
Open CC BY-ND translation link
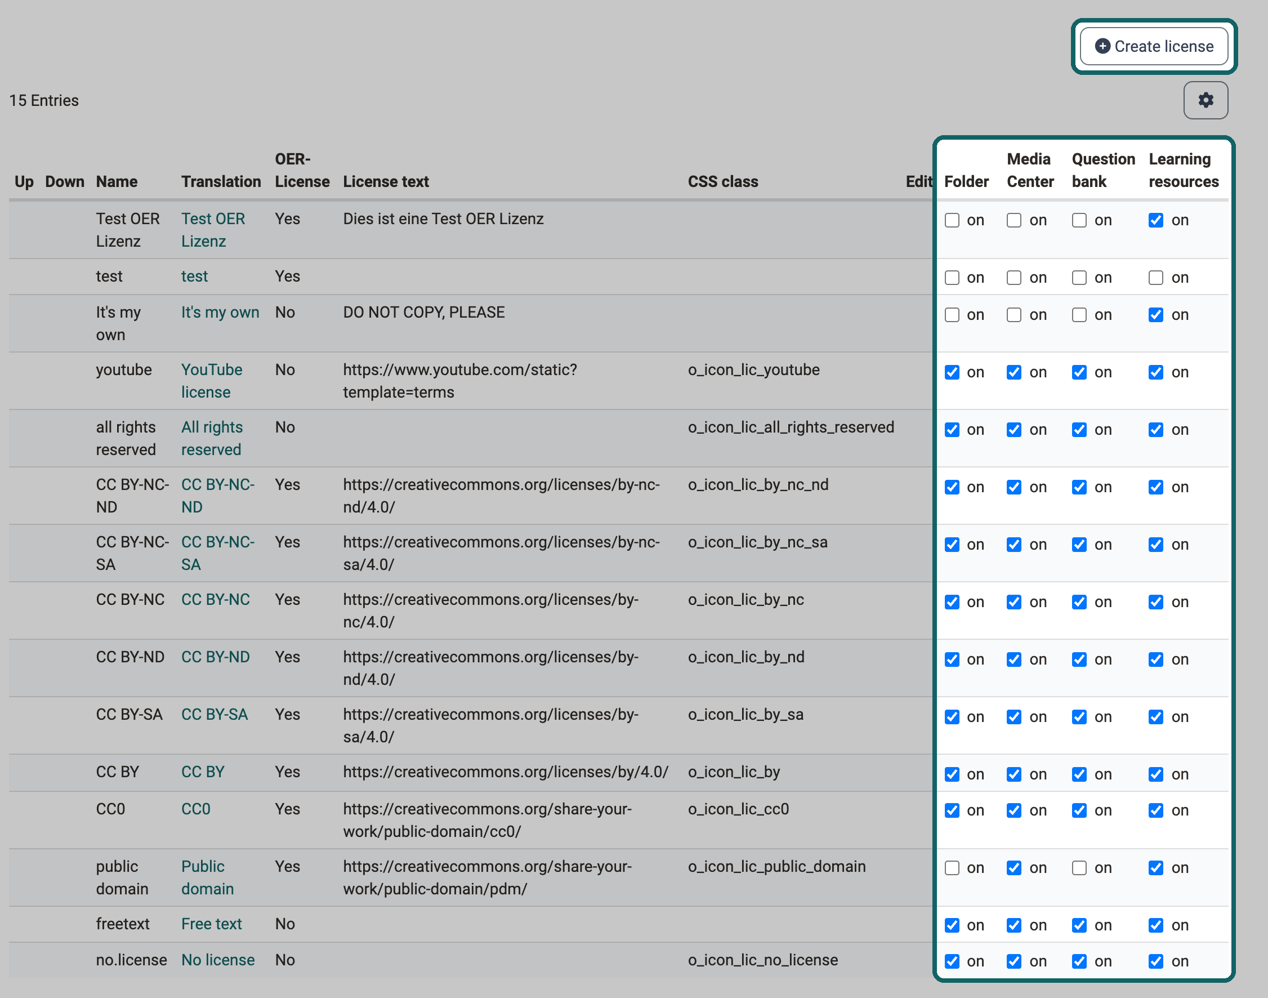[216, 657]
